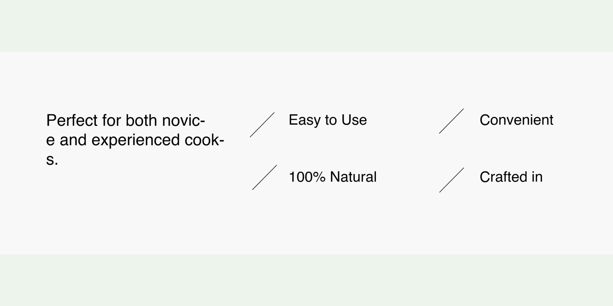Click the word "Perfect" in the headline
613x306 pixels.
point(72,121)
